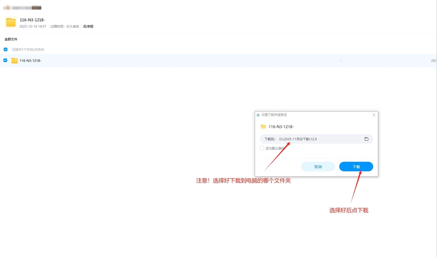
Task: Click the 举报 report link
Action: click(88, 27)
